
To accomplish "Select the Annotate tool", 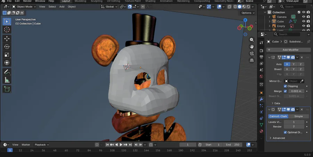I will pos(7,72).
